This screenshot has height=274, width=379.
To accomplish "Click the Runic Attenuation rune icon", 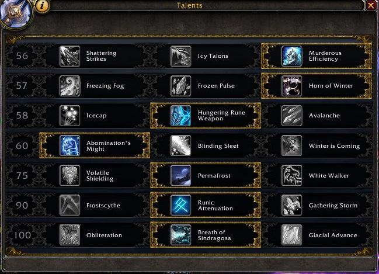I will pos(180,205).
